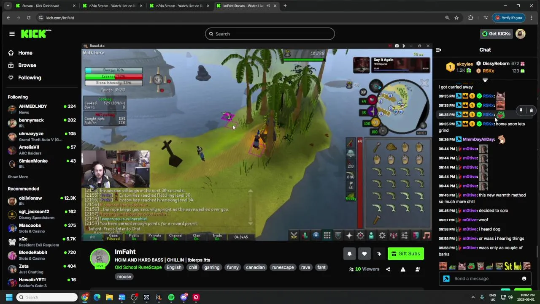Viewport: 540px width, 304px height.
Task: Open the Chrome three-dot menu
Action: (531, 18)
